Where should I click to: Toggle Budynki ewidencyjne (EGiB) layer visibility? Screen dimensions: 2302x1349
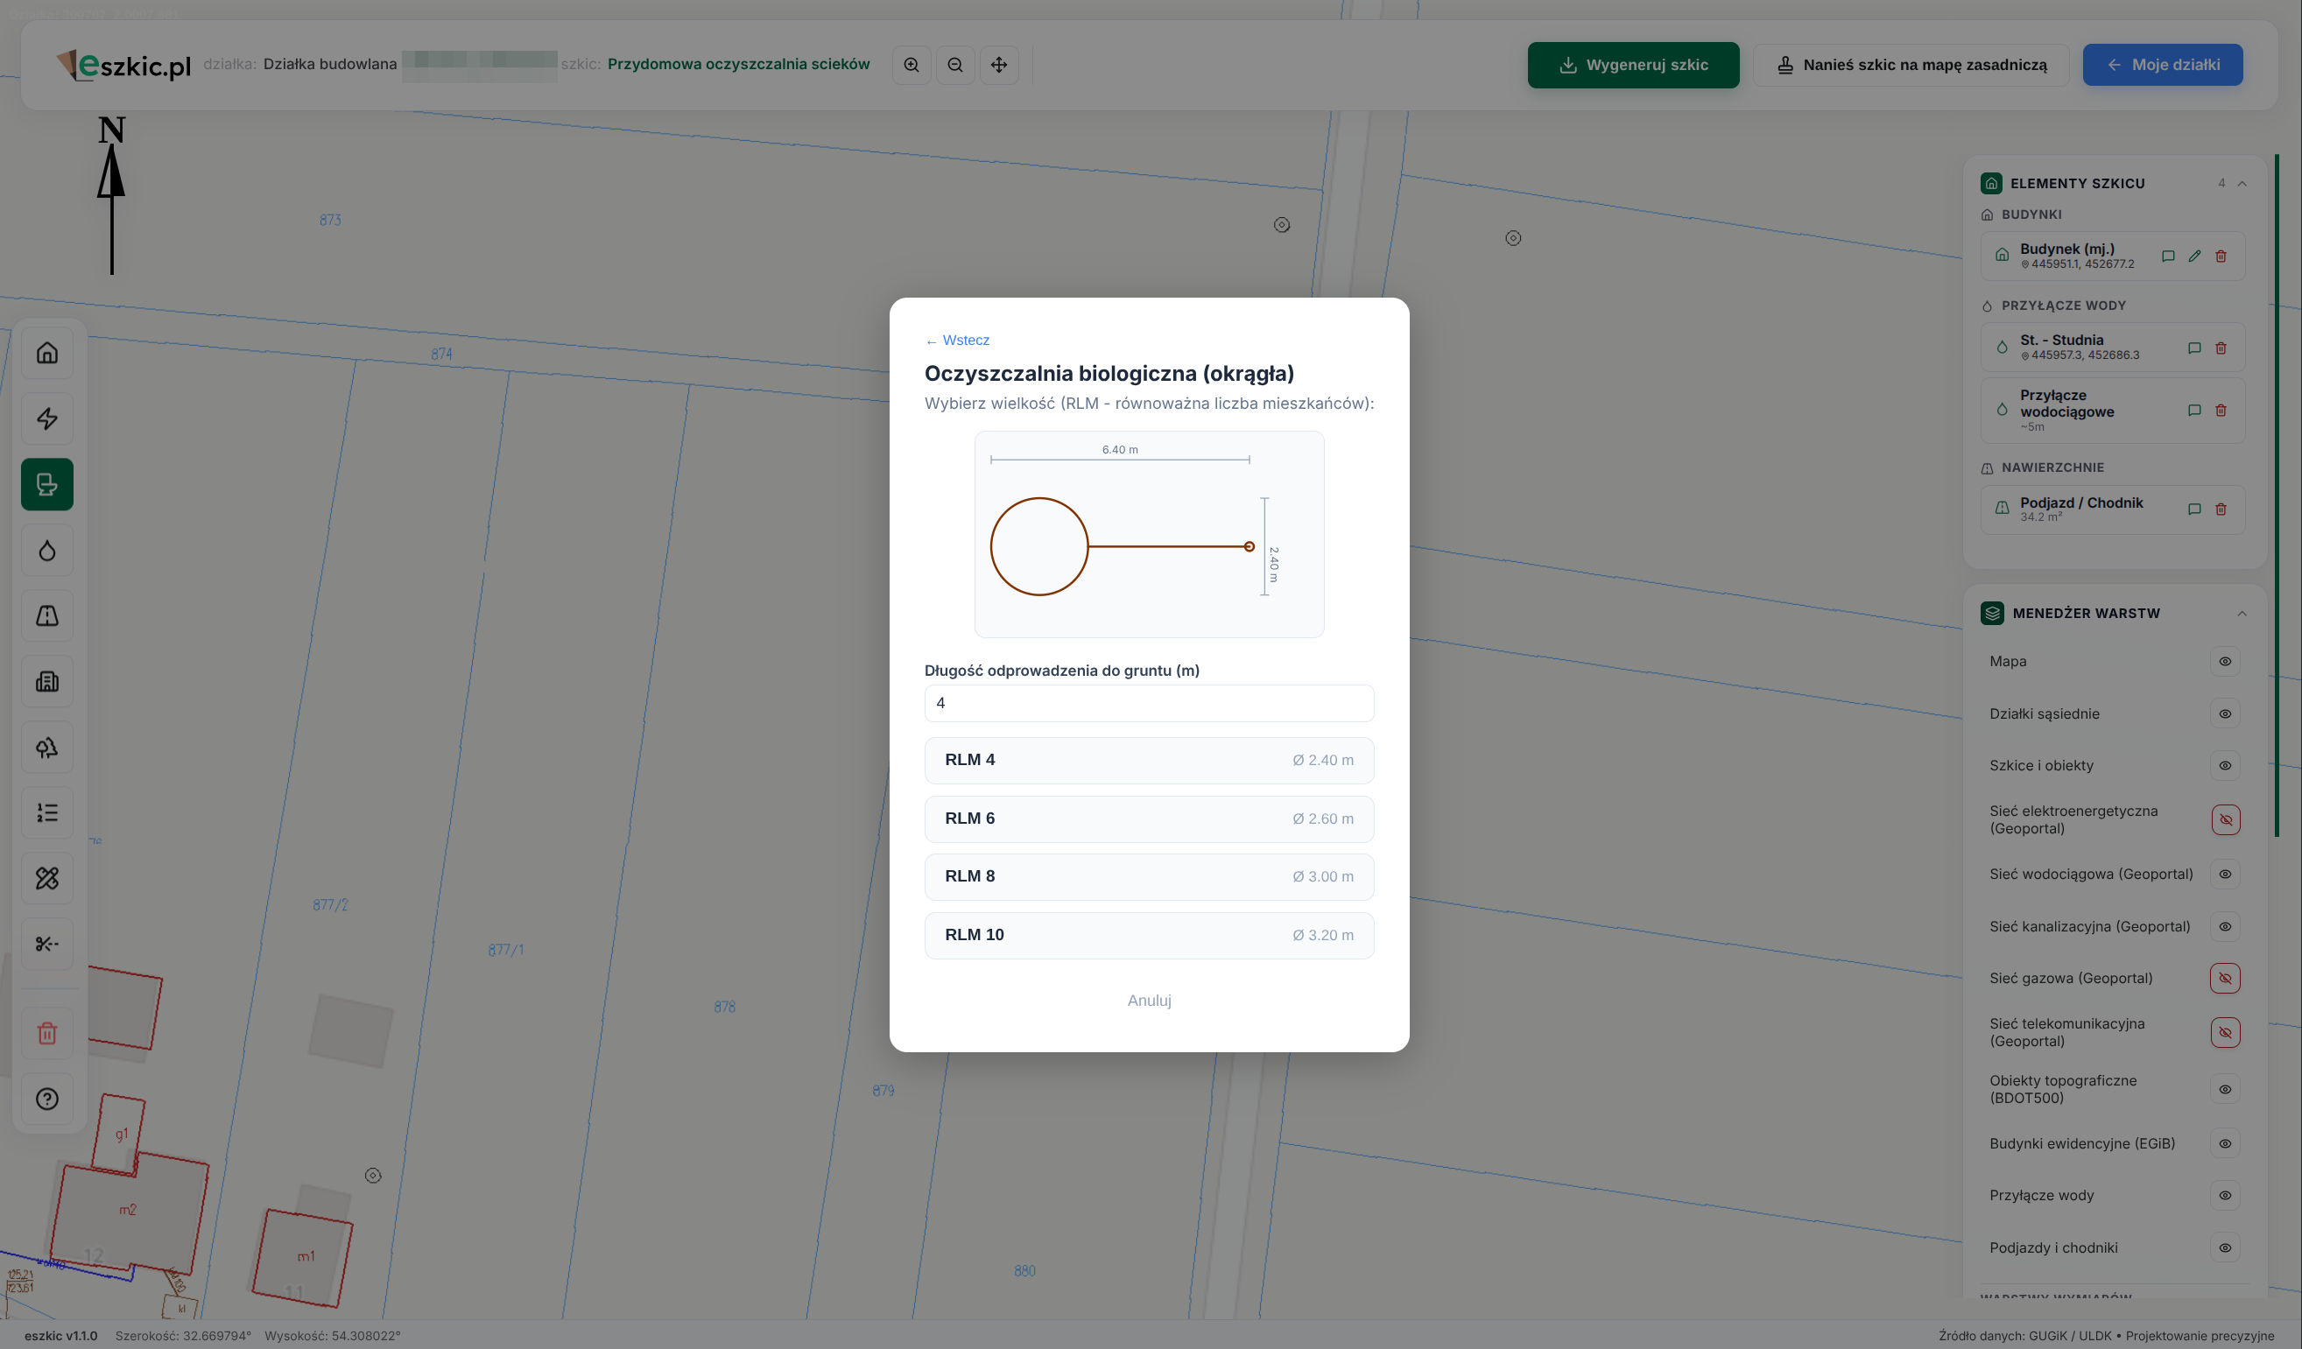(2226, 1143)
